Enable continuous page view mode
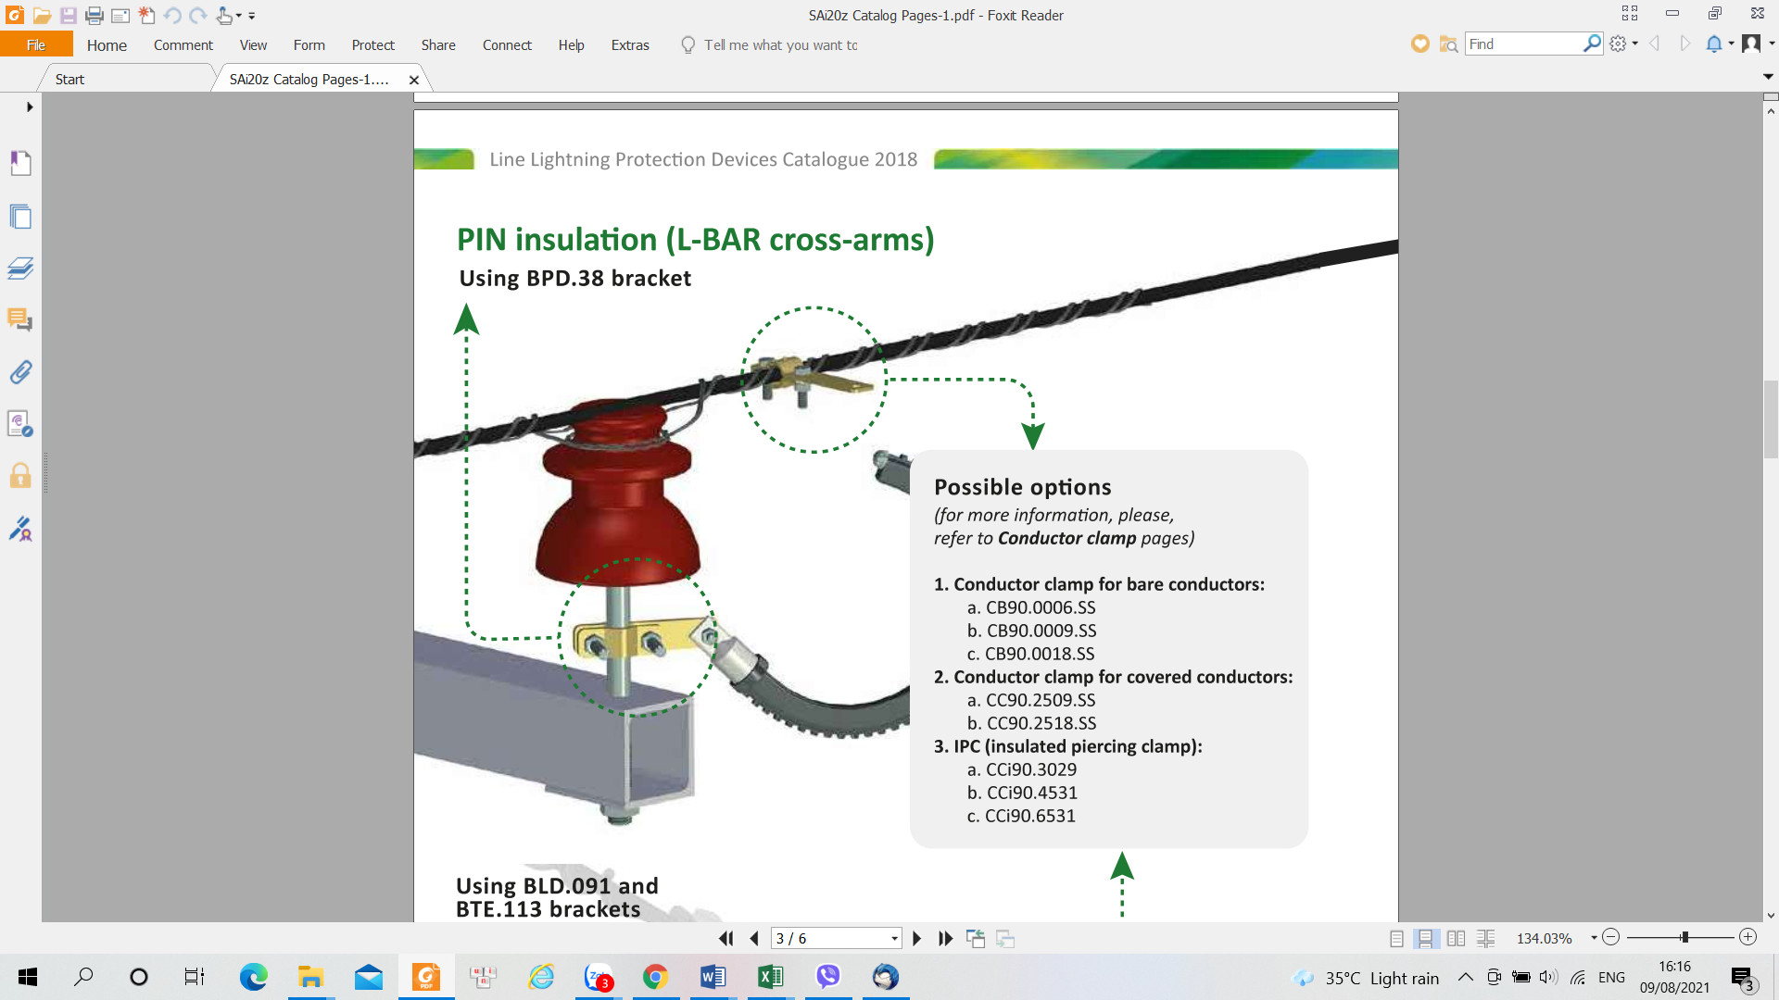The width and height of the screenshot is (1779, 1000). (x=1425, y=938)
